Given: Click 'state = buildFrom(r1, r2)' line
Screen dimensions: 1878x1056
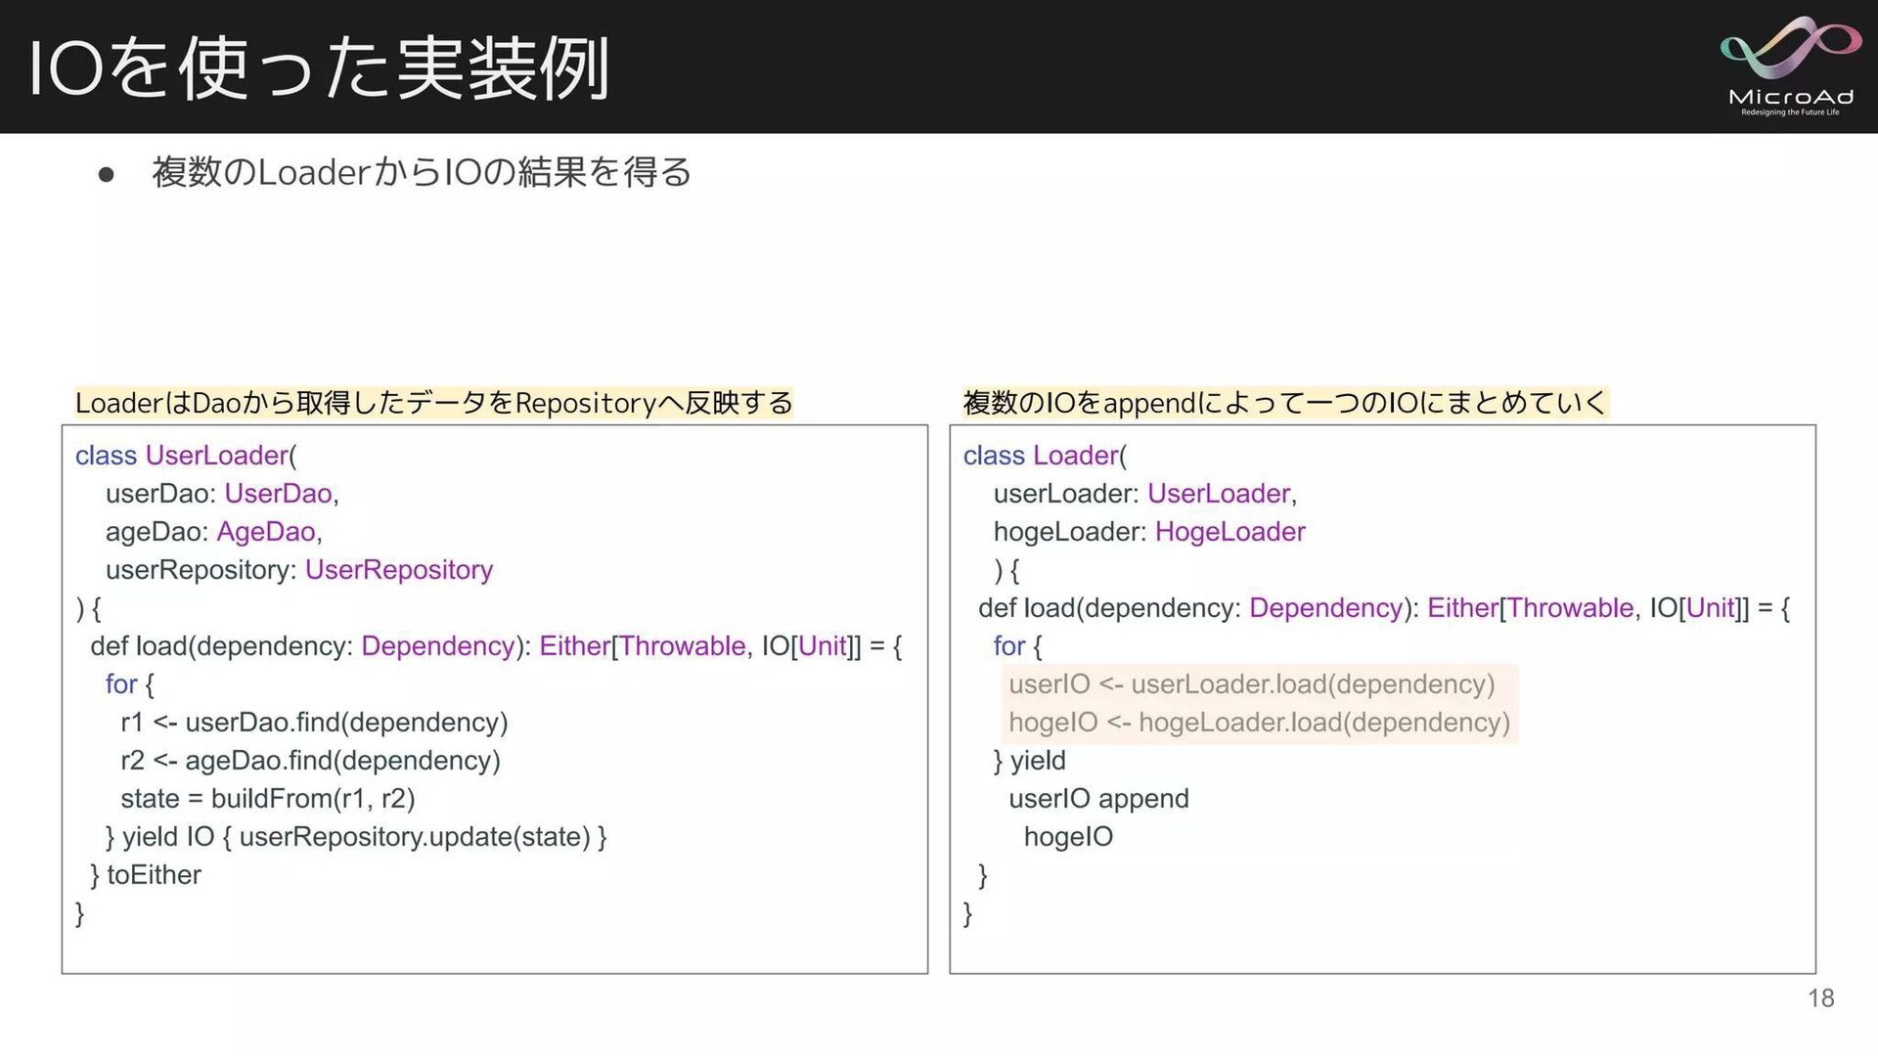Looking at the screenshot, I should pos(268,799).
